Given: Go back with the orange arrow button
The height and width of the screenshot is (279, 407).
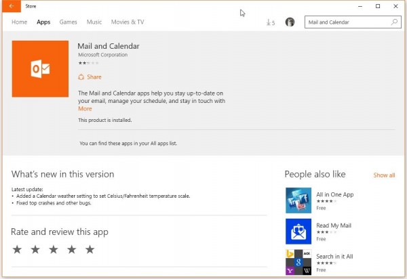Looking at the screenshot, I should click(12, 6).
